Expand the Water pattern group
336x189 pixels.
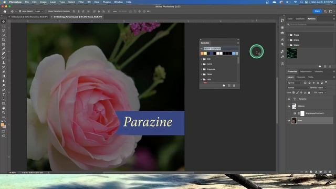[288, 45]
